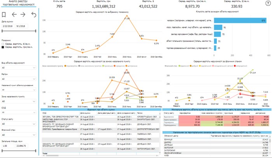
Task: Check the 'Серед. вартість, $/кв.м.' option
Action: click(x=3, y=44)
